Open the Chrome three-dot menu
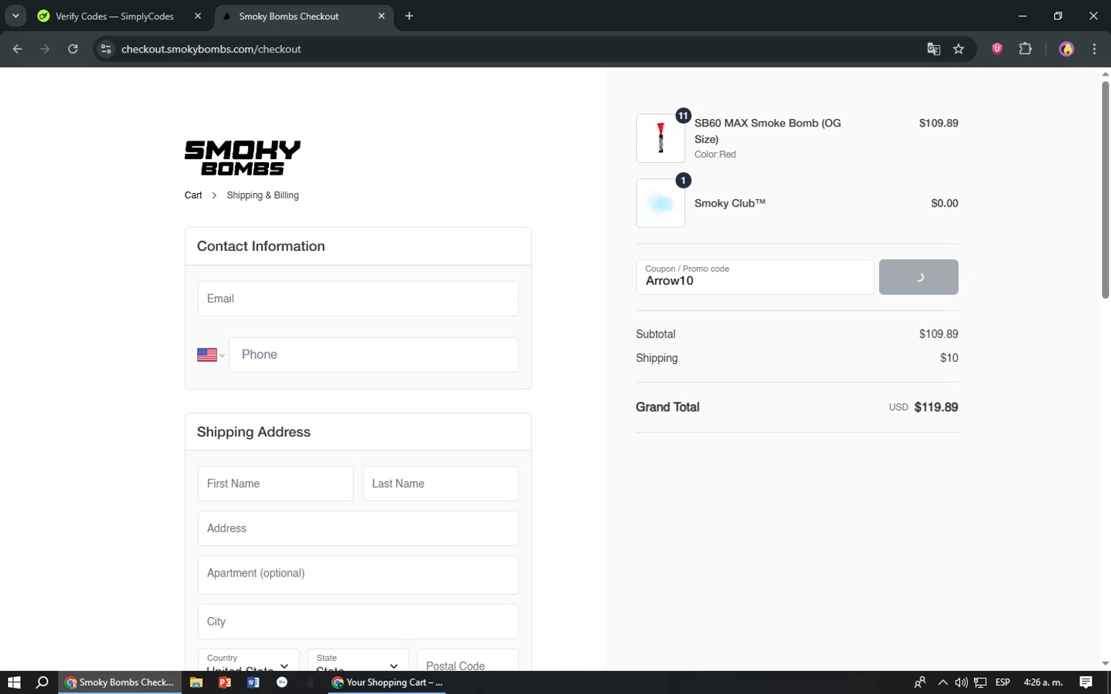 click(1094, 49)
